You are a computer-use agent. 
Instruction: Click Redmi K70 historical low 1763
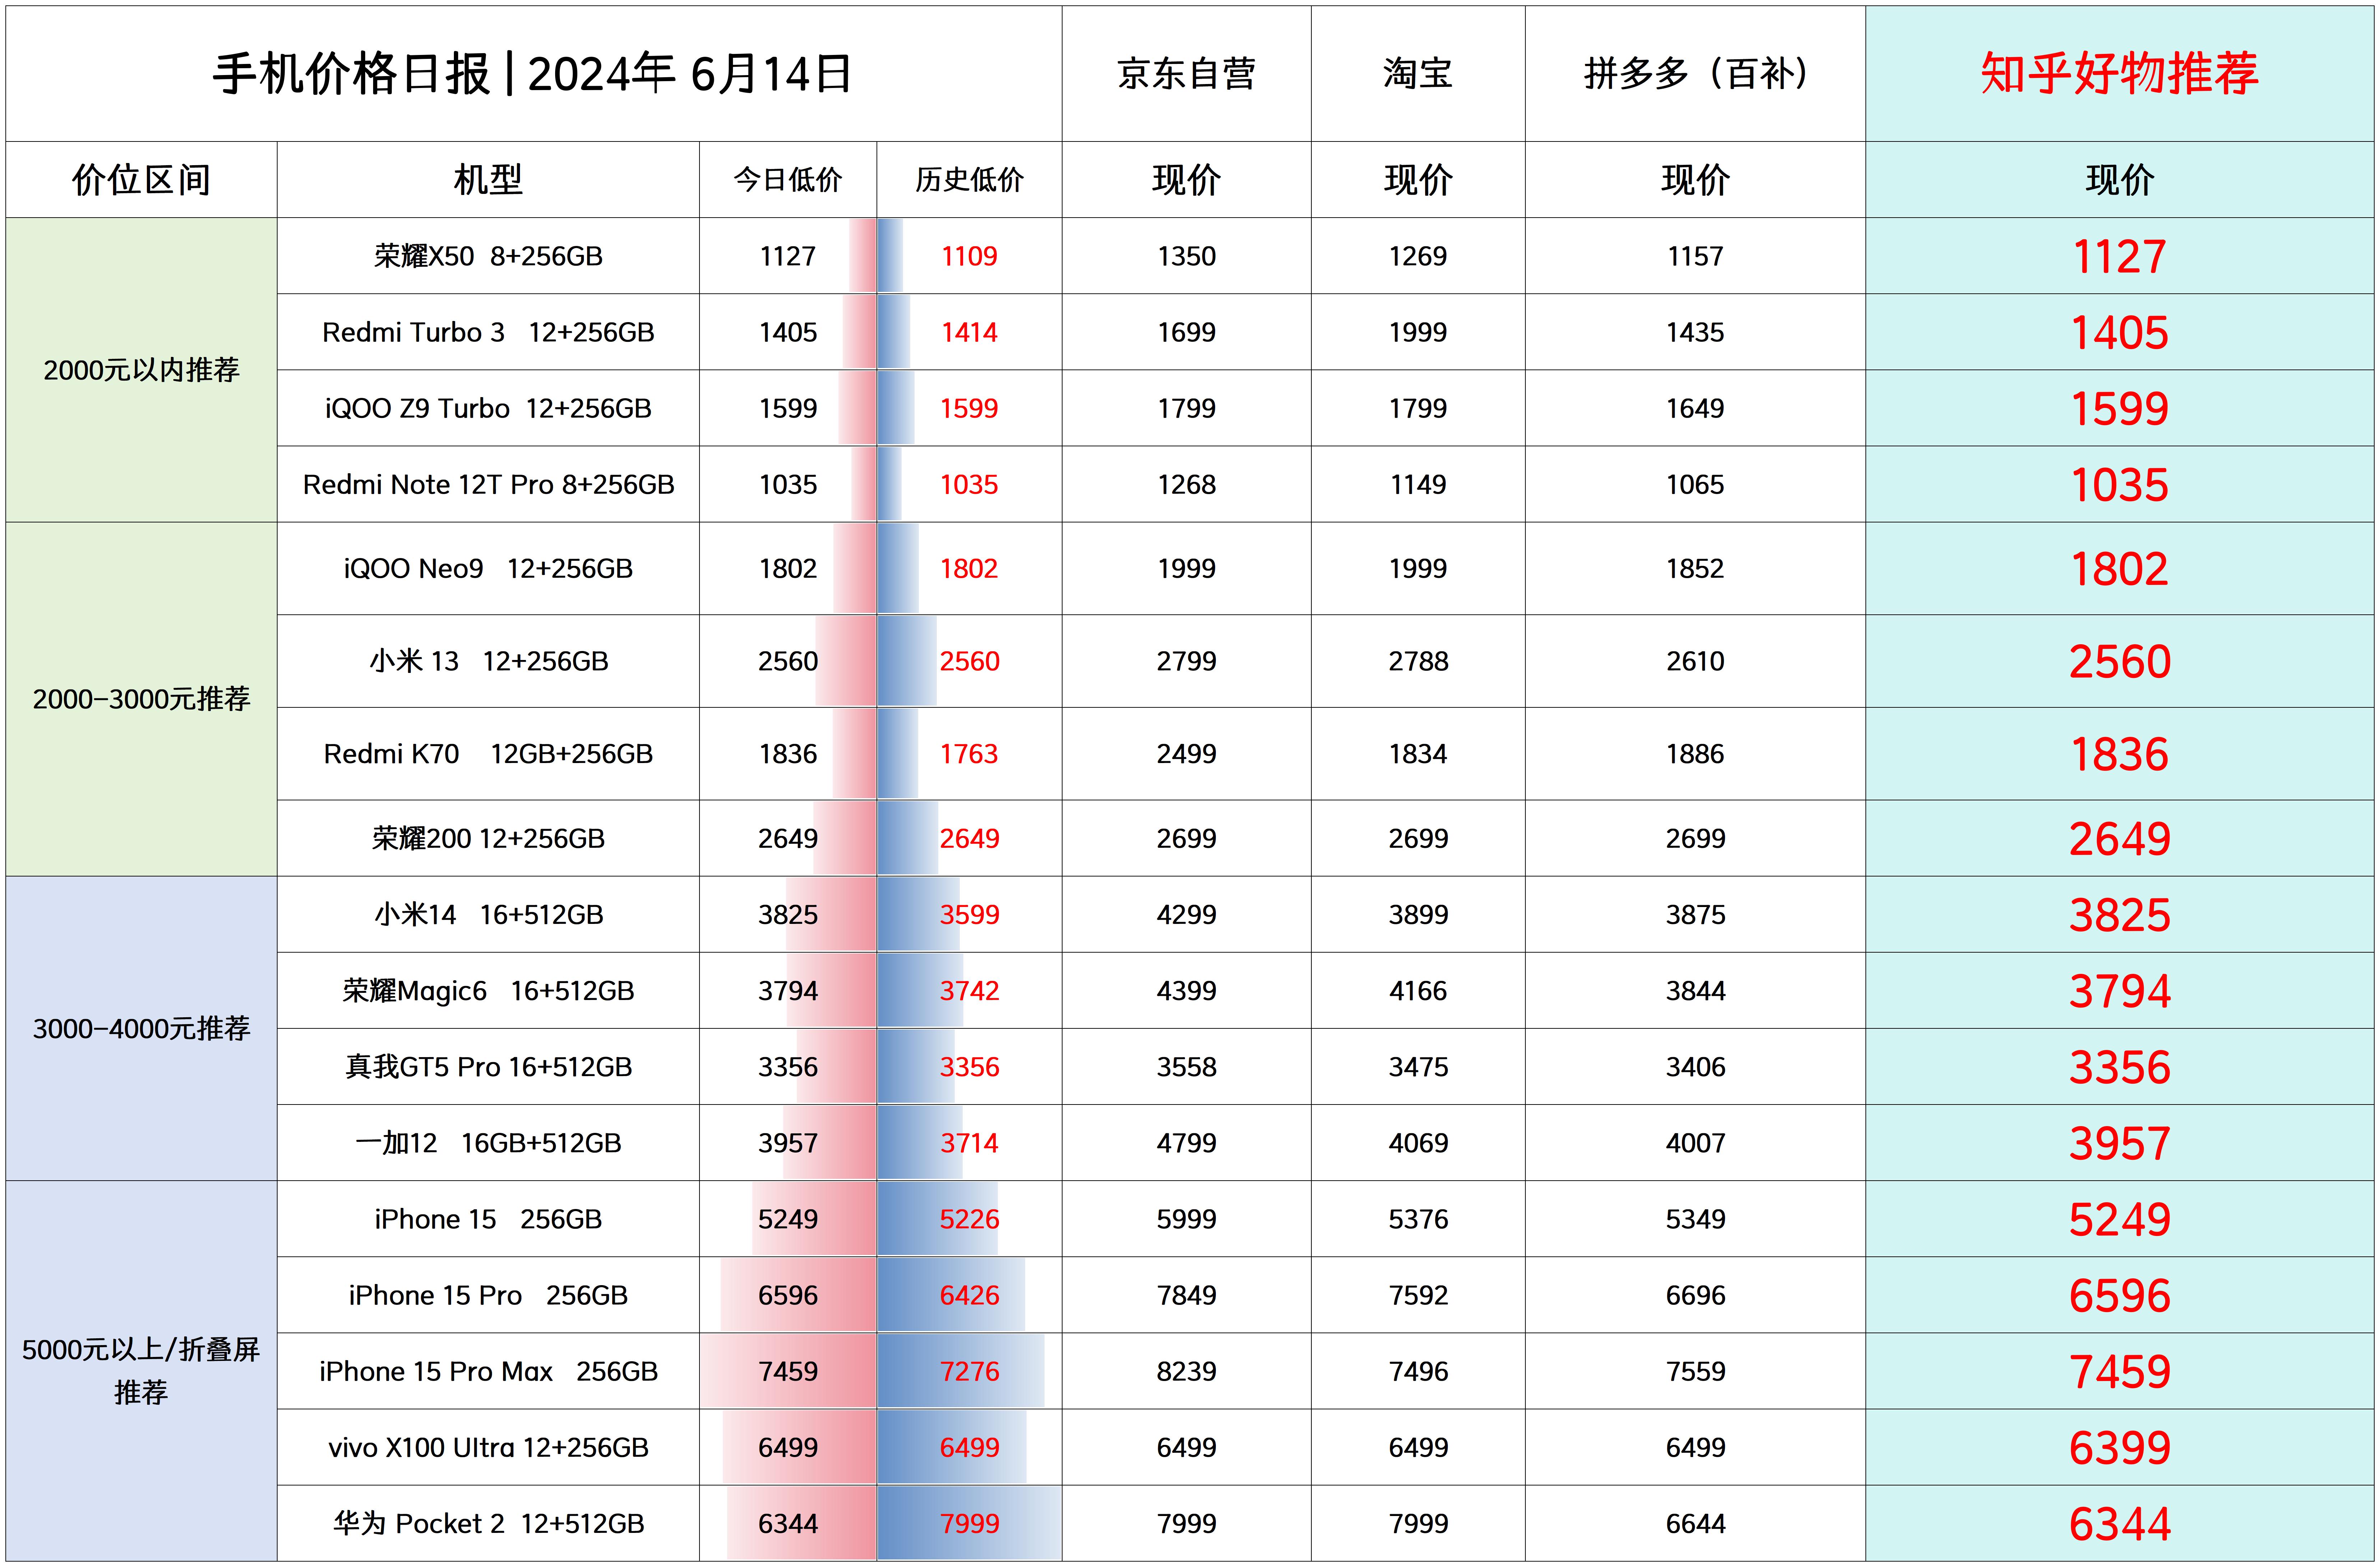(969, 754)
